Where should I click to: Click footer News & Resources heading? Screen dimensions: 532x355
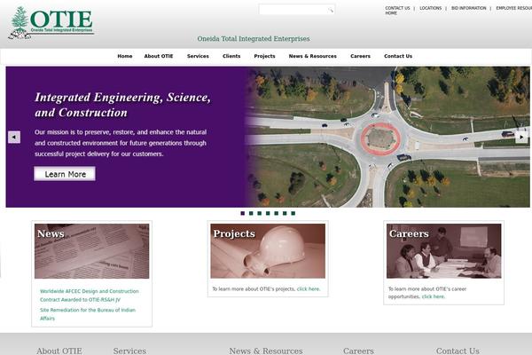266,351
